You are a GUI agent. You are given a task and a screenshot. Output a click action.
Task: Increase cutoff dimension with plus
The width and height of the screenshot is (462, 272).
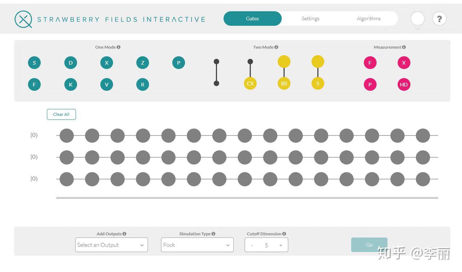281,245
